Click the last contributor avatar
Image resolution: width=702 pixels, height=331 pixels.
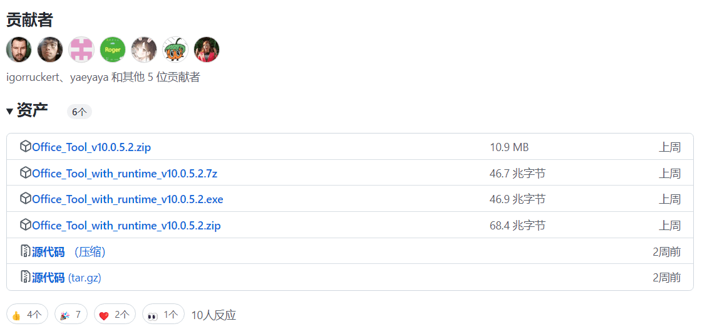[207, 50]
